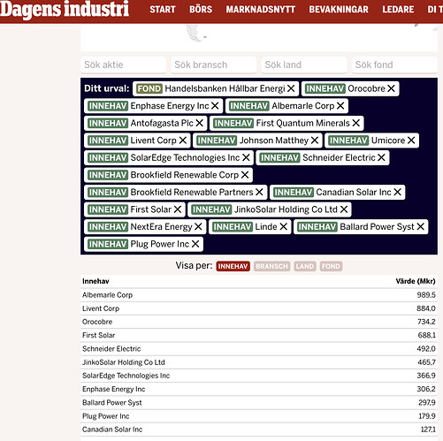Switch view to per Land
This screenshot has width=443, height=441.
click(x=305, y=266)
